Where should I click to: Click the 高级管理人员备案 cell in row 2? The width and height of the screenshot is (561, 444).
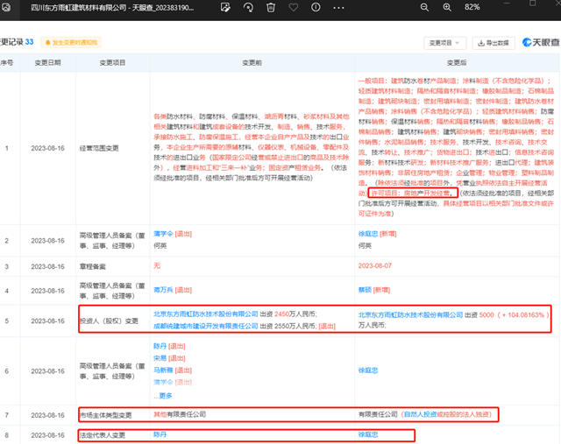point(112,241)
